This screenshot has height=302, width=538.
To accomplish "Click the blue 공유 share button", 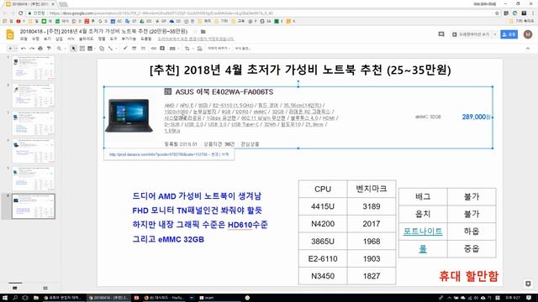I will point(509,34).
